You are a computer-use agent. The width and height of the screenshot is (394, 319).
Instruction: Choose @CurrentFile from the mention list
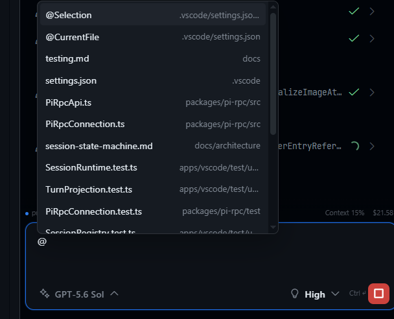[x=153, y=37]
